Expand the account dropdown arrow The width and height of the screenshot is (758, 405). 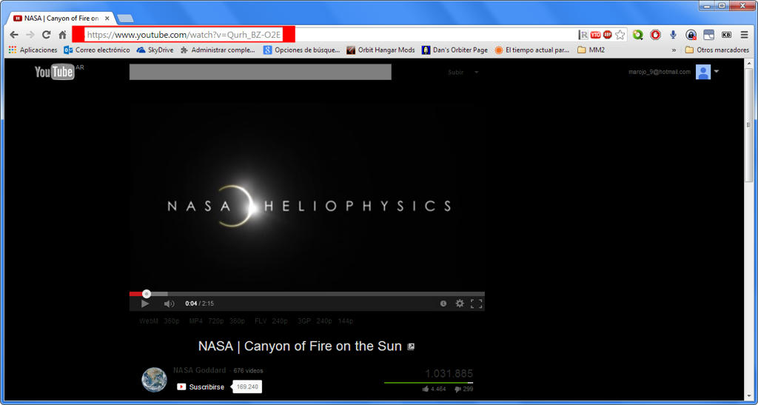[717, 72]
